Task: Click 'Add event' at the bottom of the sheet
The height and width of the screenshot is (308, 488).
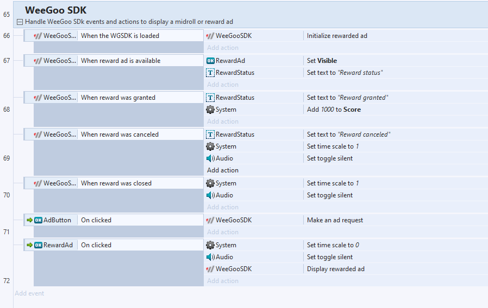Action: pyautogui.click(x=29, y=293)
